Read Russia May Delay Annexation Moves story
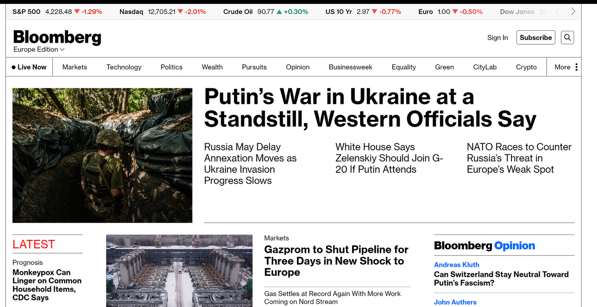This screenshot has height=307, width=597. point(250,164)
